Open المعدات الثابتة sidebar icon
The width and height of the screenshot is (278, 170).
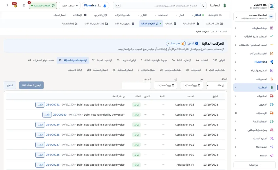coord(272,121)
